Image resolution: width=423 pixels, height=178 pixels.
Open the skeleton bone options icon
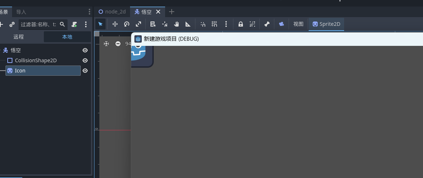(x=267, y=24)
